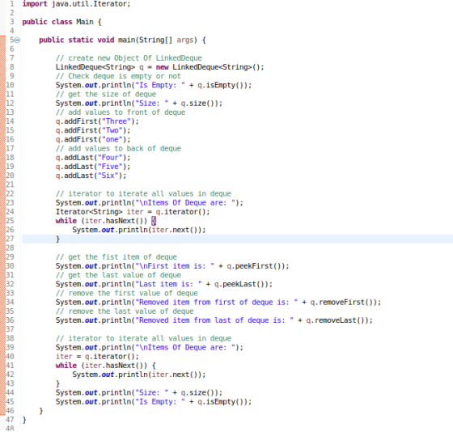Click comment 'remove the first value of deque'
The image size is (453, 432).
pos(126,294)
